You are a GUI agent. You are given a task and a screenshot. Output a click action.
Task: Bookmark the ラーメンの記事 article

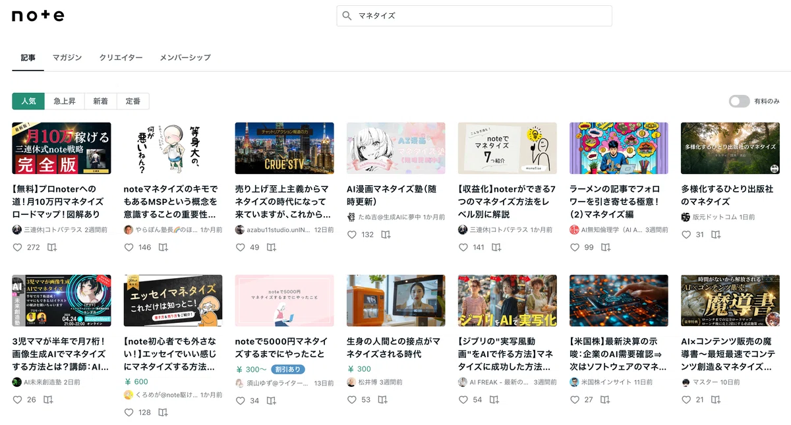tap(605, 248)
